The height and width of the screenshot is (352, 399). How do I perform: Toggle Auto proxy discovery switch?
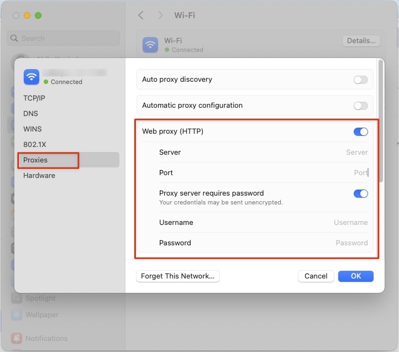pos(360,80)
